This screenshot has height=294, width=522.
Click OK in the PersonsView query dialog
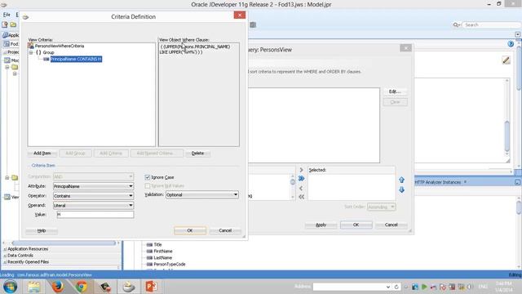click(x=356, y=225)
